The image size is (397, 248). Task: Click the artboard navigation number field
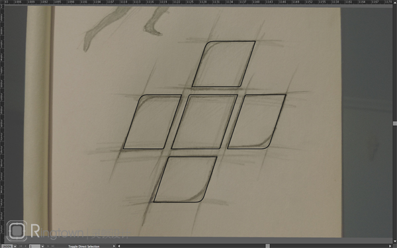(34, 246)
